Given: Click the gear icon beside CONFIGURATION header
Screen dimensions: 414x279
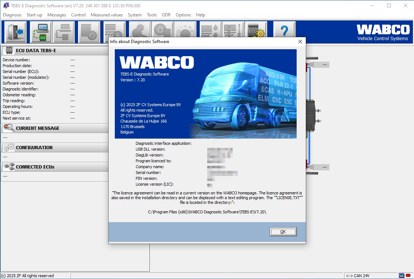Looking at the screenshot, I should pyautogui.click(x=9, y=147).
